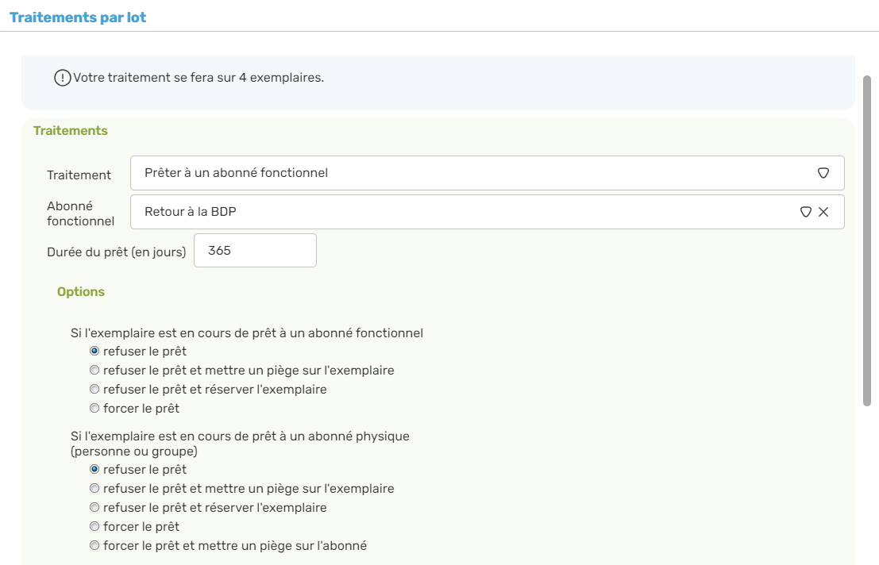Open the Abonné fonctionnel dropdown arrow icon
This screenshot has height=565, width=879.
(806, 212)
